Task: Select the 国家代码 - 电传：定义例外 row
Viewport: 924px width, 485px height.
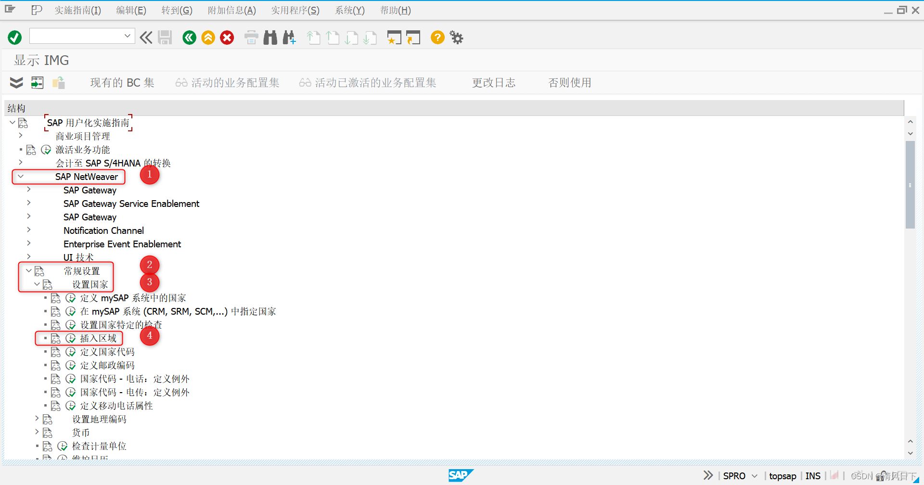Action: coord(135,392)
